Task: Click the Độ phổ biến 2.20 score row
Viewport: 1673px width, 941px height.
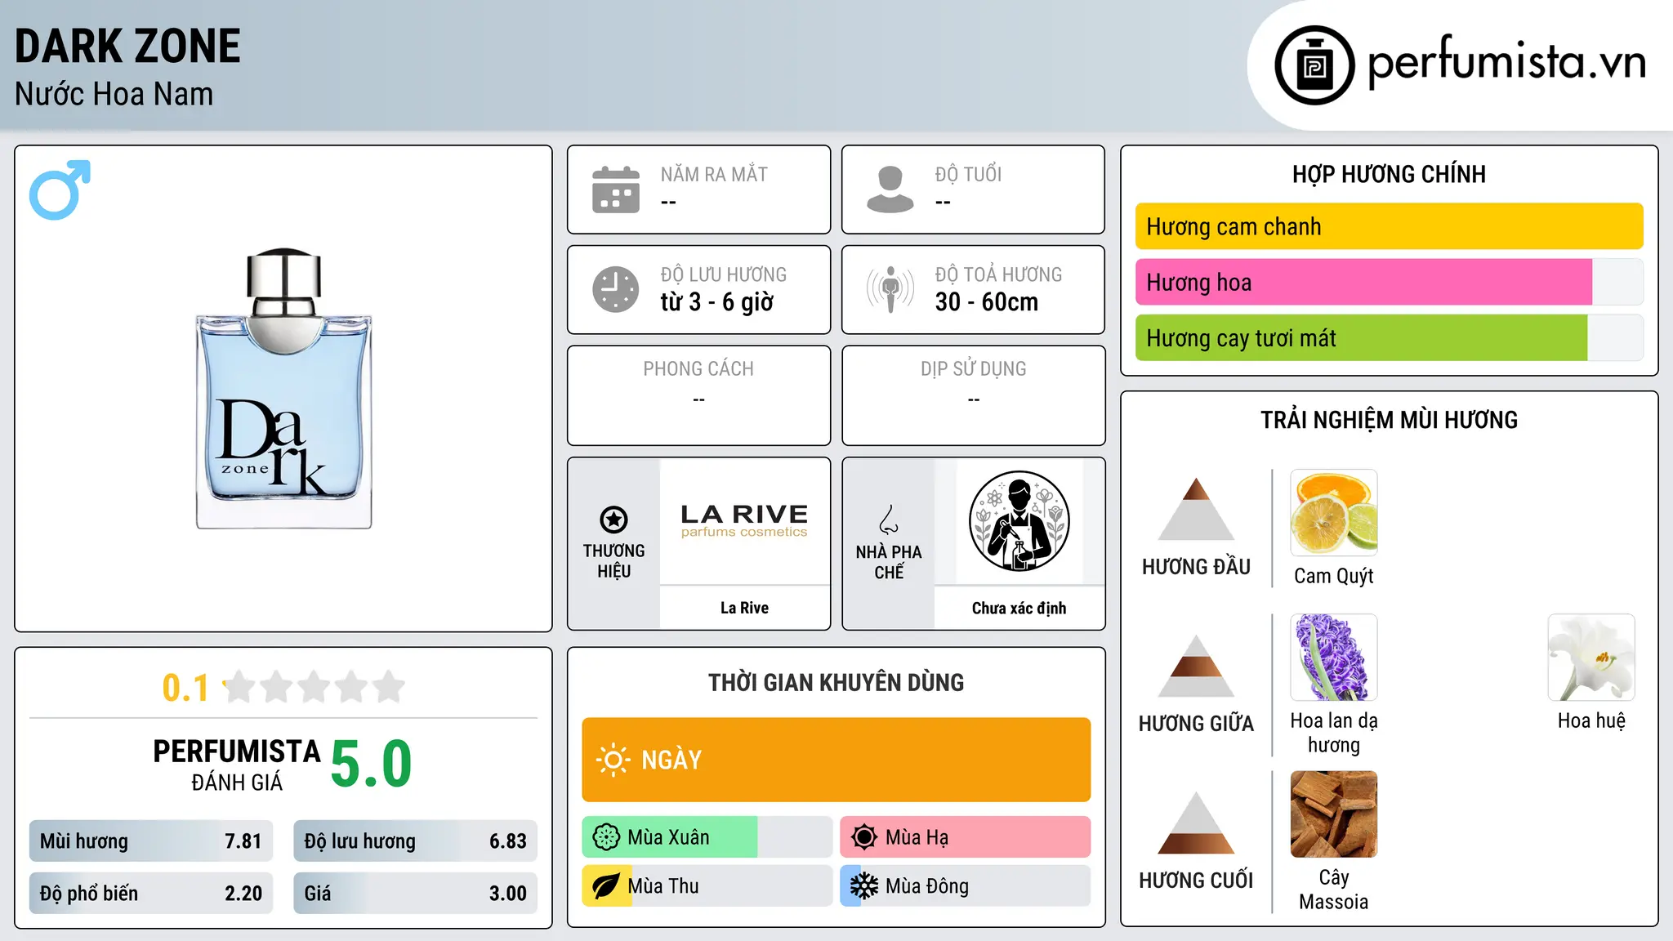Action: (151, 893)
